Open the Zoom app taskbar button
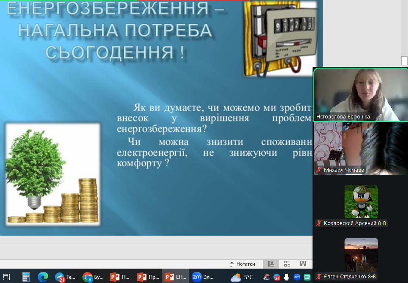The width and height of the screenshot is (408, 283). [203, 277]
